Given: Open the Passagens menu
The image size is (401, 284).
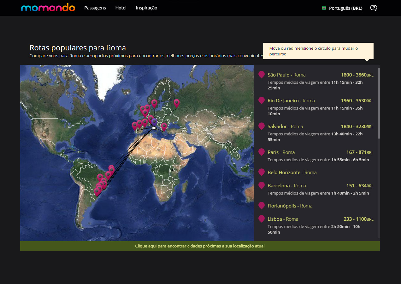Looking at the screenshot, I should coord(95,8).
